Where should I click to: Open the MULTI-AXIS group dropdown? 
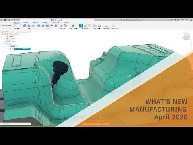click(x=73, y=29)
